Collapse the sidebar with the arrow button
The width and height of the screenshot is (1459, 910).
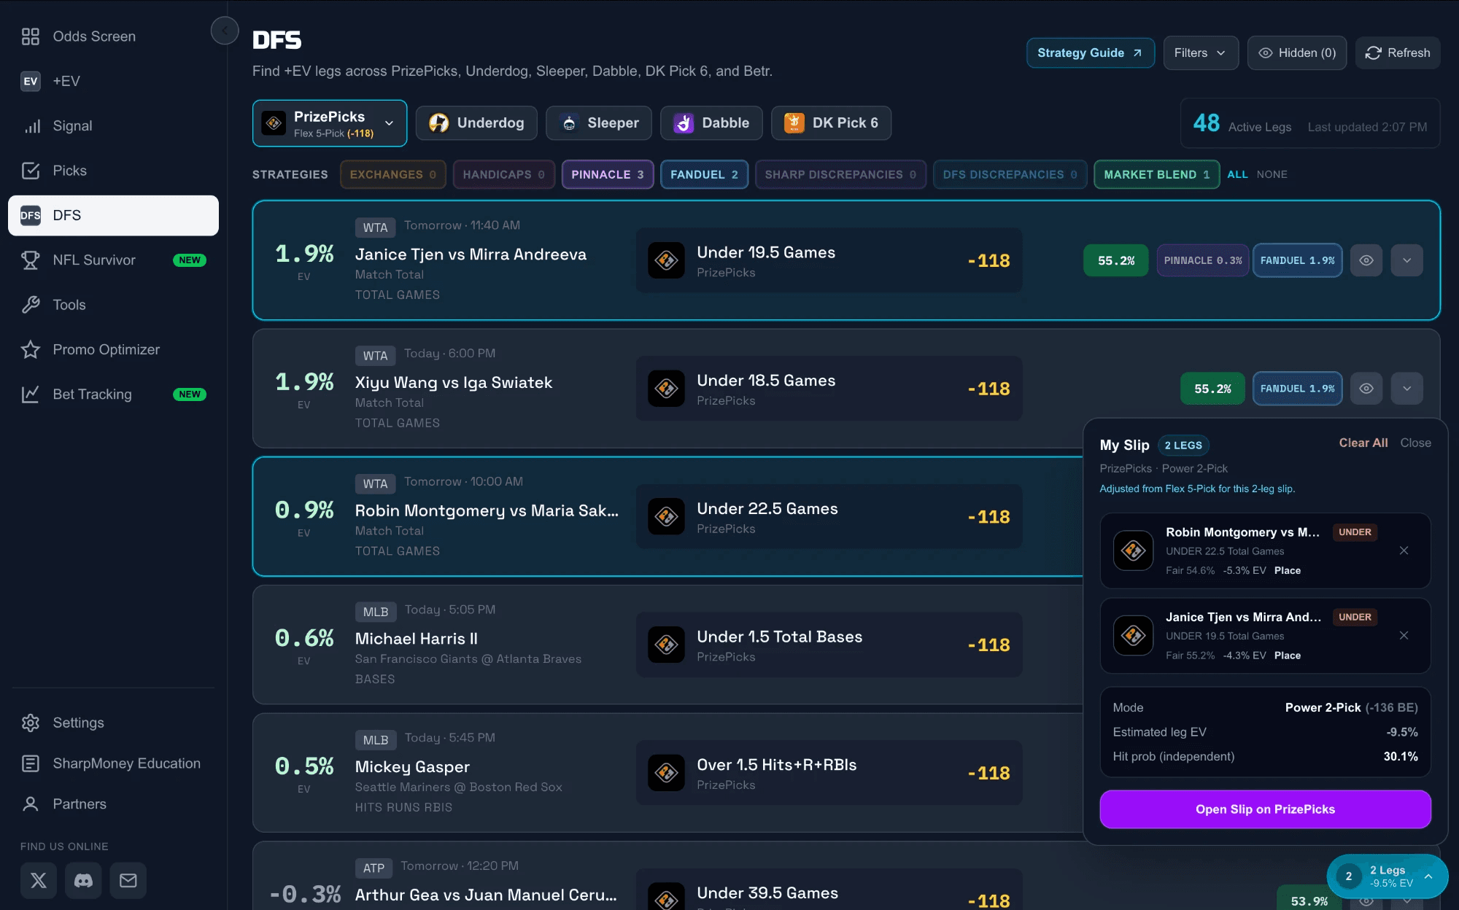click(225, 31)
